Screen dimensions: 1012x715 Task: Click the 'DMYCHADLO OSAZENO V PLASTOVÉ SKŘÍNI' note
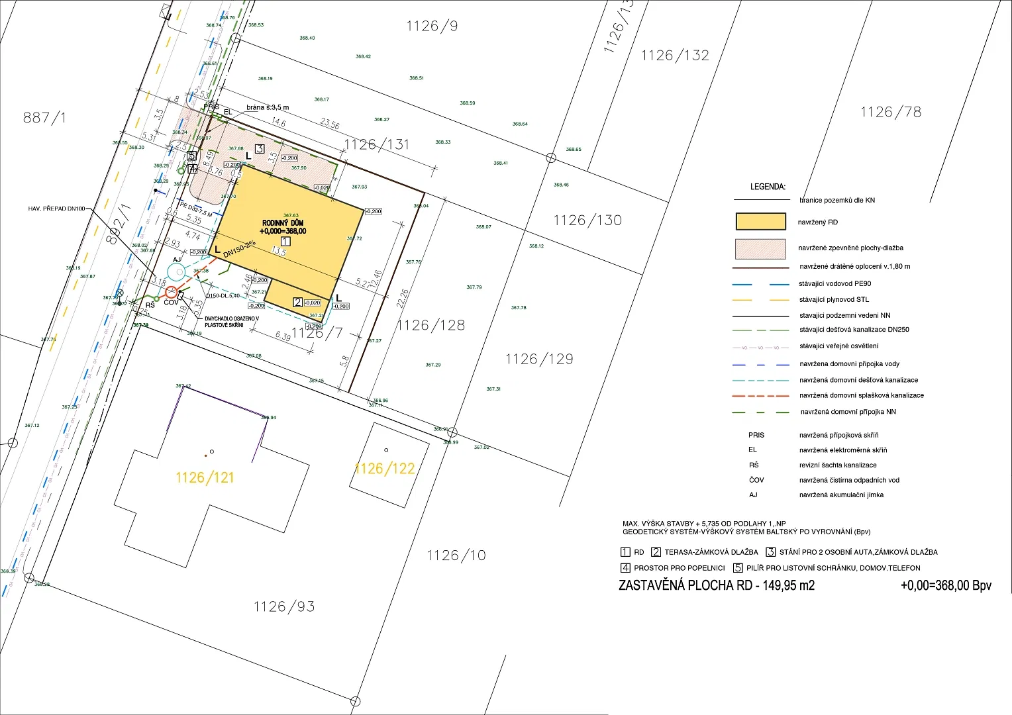point(231,322)
